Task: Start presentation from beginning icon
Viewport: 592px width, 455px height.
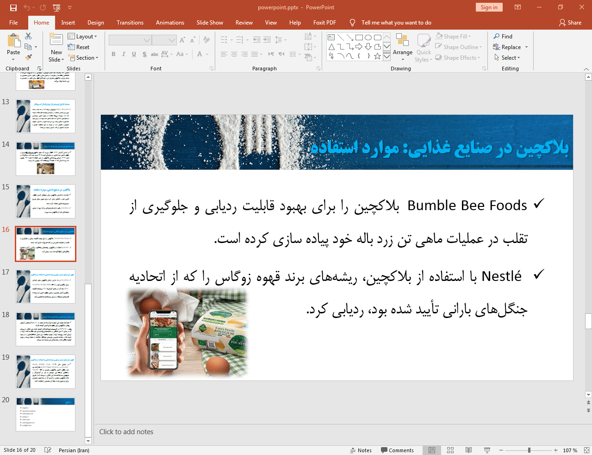Action: tap(56, 7)
